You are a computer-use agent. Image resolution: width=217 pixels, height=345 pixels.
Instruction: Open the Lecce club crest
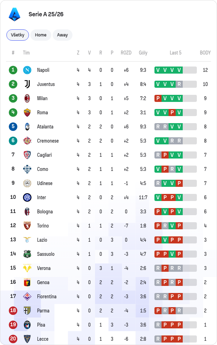(27, 339)
